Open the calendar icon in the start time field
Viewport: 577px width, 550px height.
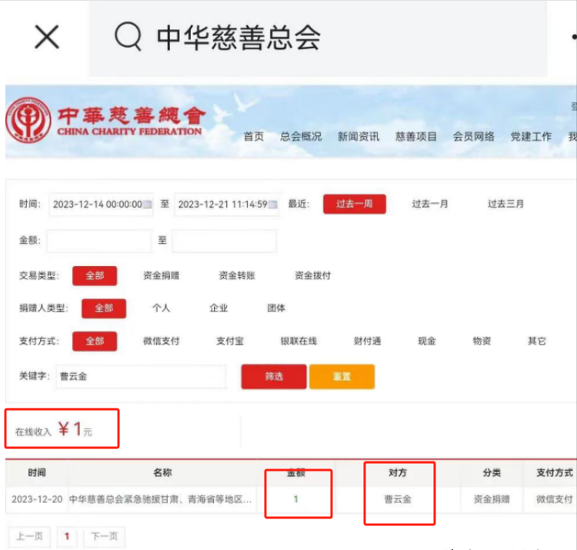(x=147, y=205)
